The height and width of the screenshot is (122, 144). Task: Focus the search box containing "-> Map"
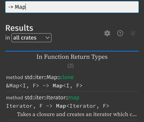coord(72,7)
